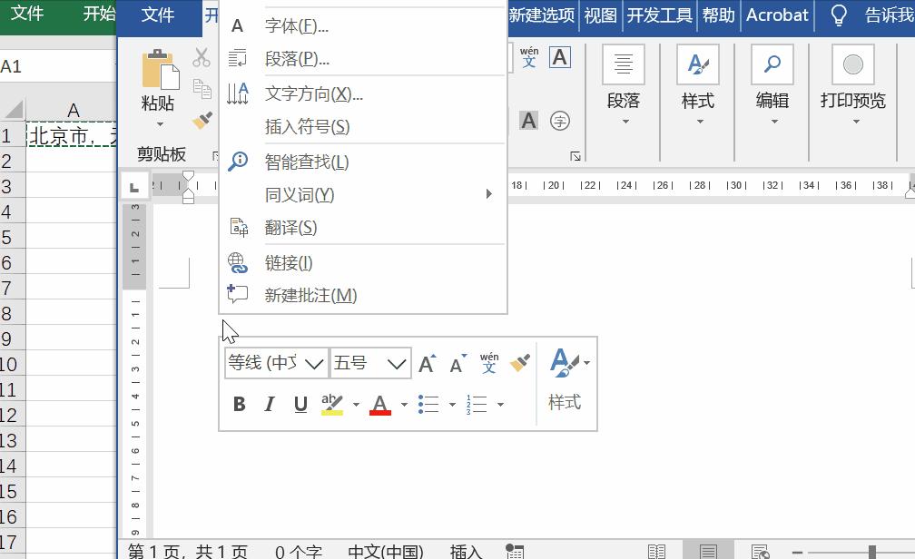The width and height of the screenshot is (915, 559).
Task: Click the macro recording icon in status bar
Action: tap(515, 551)
